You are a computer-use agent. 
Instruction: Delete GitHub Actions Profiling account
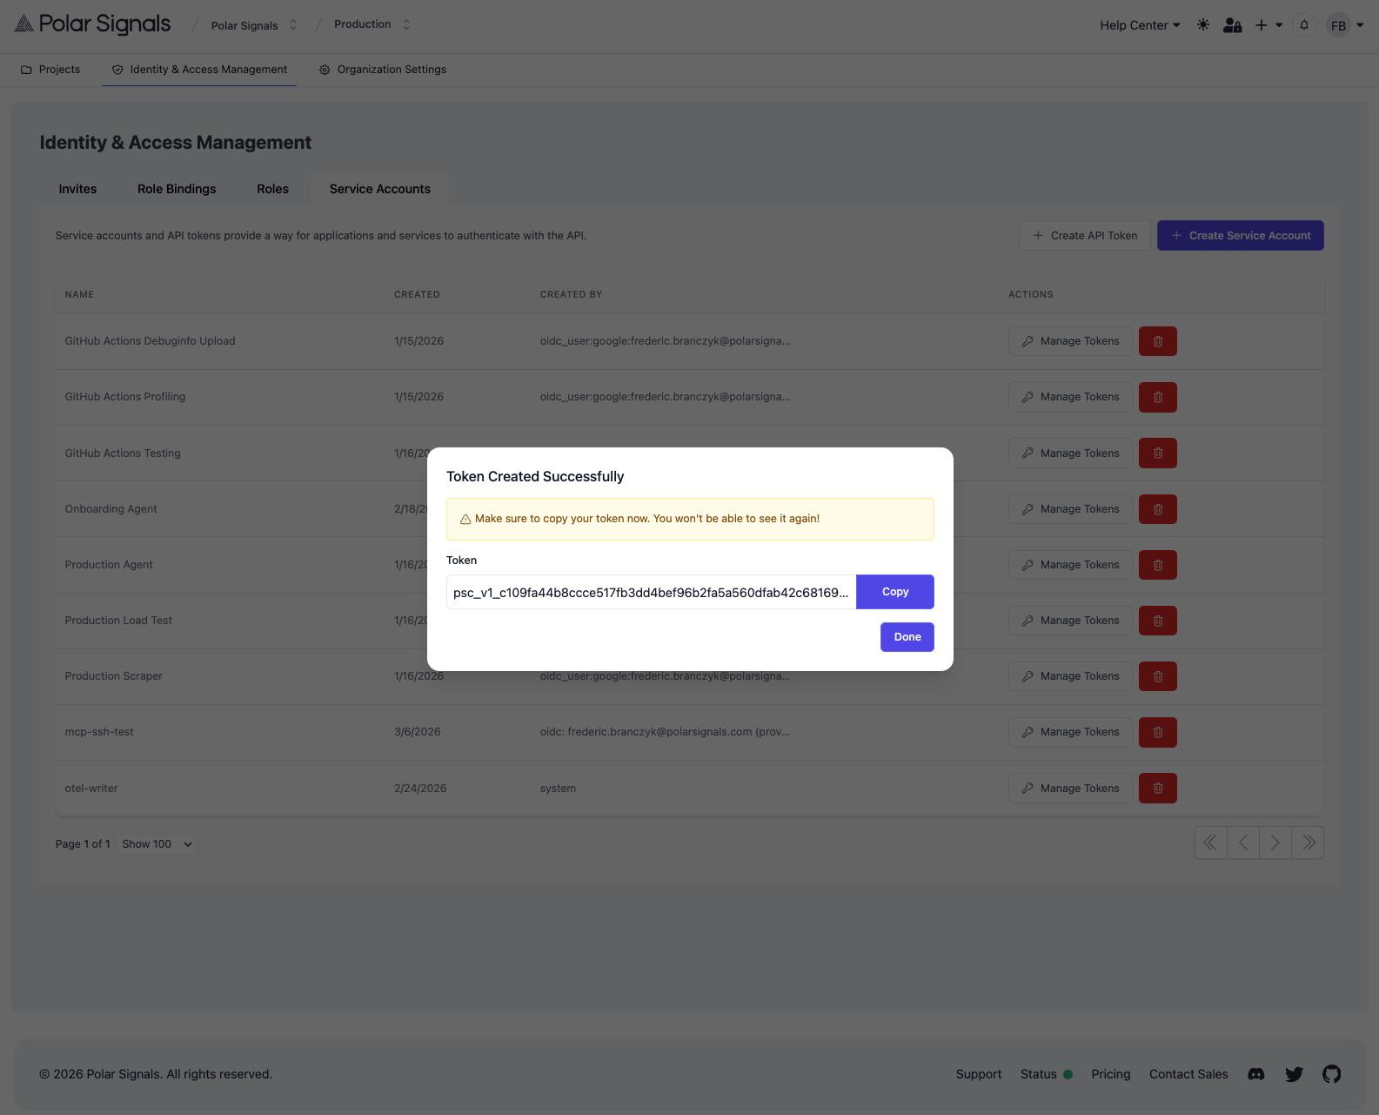1157,397
